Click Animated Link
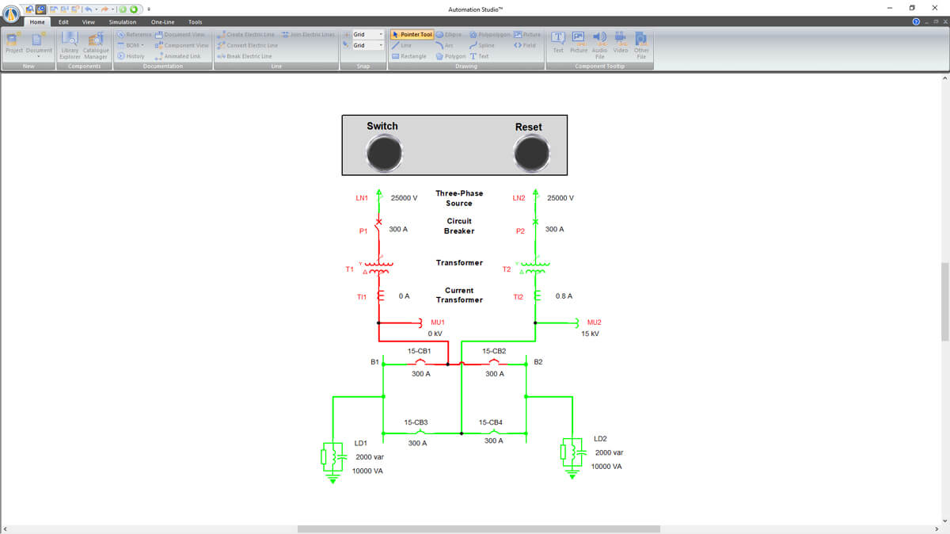Screen dimensions: 950x534 tap(178, 56)
